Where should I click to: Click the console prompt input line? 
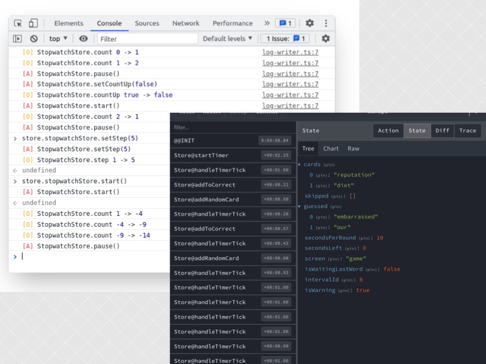coord(93,257)
